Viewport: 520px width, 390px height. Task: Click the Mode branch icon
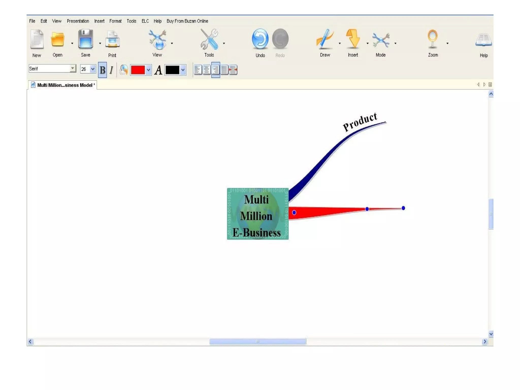381,40
